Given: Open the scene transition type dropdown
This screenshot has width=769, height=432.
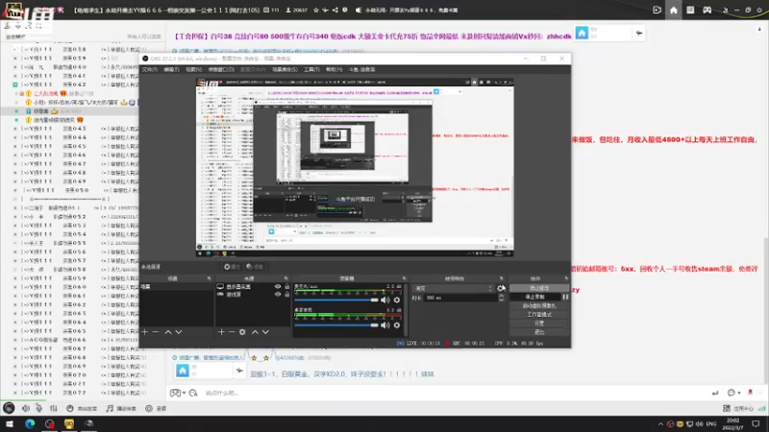Looking at the screenshot, I should tap(453, 289).
